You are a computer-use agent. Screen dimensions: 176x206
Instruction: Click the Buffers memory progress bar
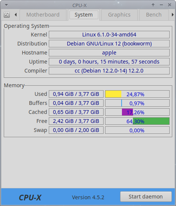pyautogui.click(x=137, y=103)
